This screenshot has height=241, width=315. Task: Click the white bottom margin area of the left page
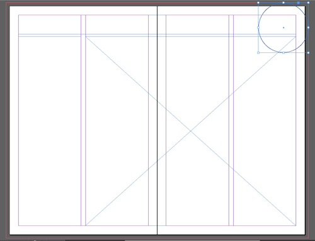[83, 230]
